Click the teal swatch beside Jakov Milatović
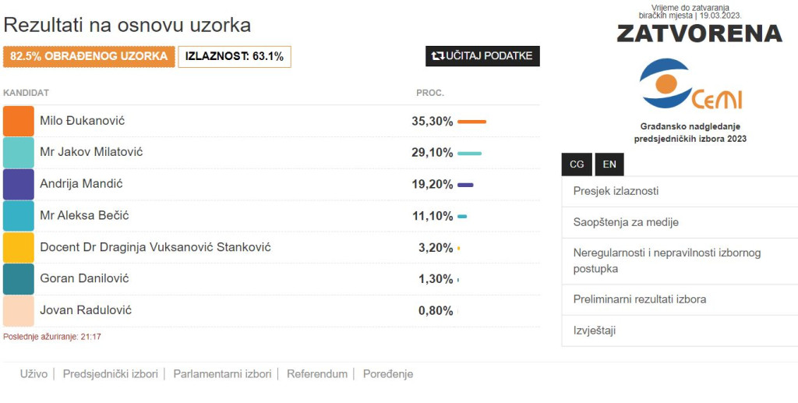Image resolution: width=798 pixels, height=403 pixels. (19, 153)
